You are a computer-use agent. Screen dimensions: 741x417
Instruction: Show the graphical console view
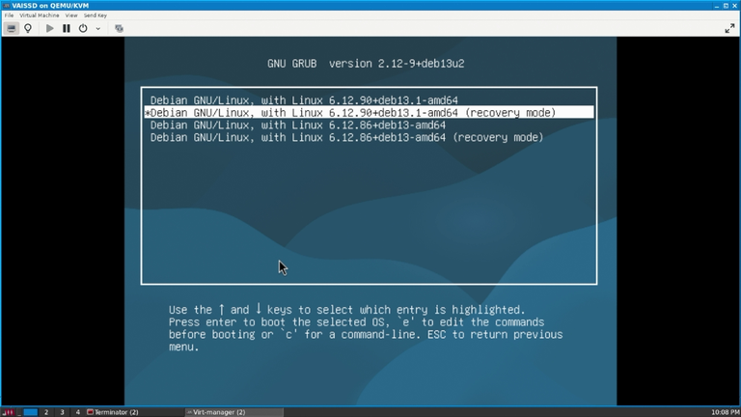coord(12,28)
